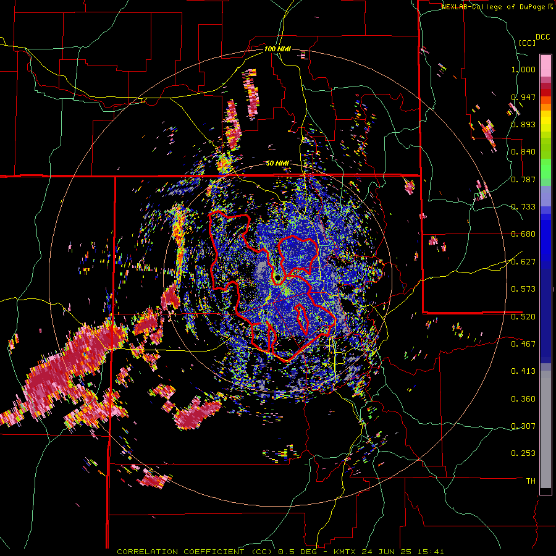Click the 0.360 legend value

(x=523, y=399)
